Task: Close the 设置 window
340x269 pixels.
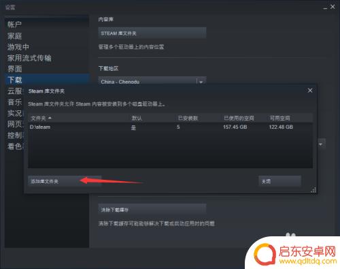Action: (x=333, y=7)
